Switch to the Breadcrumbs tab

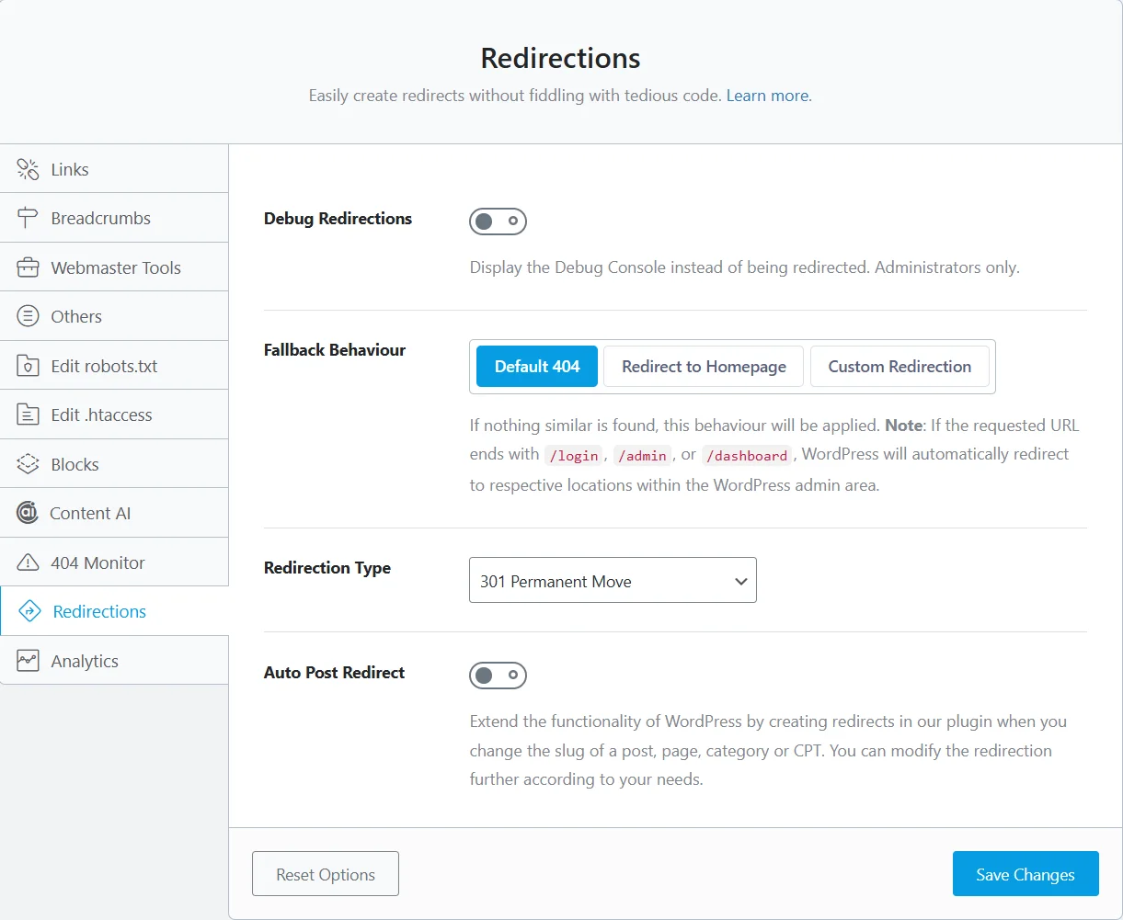(x=114, y=218)
